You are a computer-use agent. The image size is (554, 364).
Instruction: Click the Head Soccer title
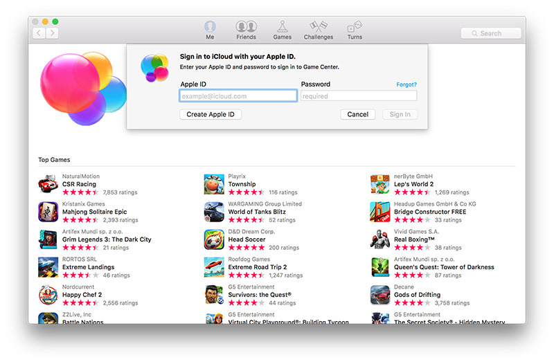pos(247,239)
